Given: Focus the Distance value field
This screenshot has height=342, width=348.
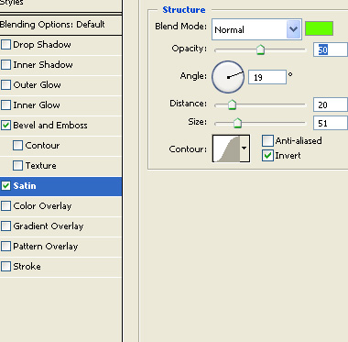Looking at the screenshot, I should coord(331,105).
